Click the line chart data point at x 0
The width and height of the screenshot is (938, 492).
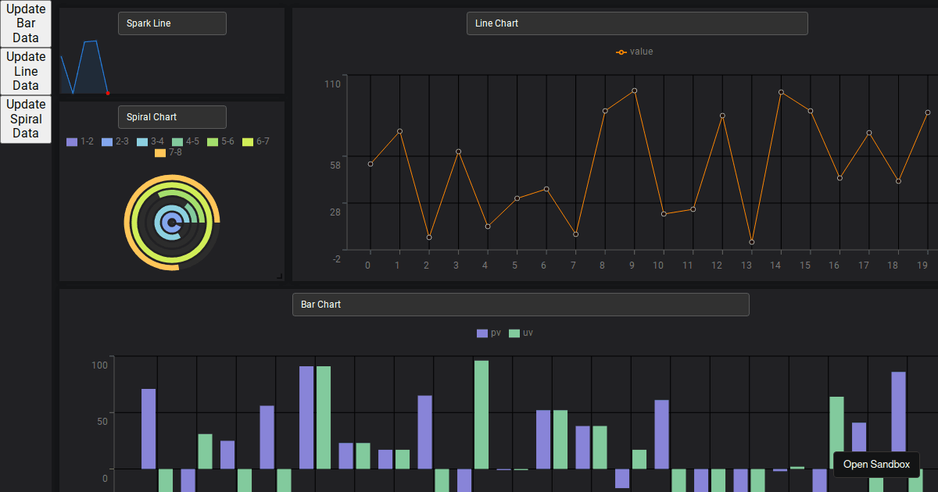point(371,164)
